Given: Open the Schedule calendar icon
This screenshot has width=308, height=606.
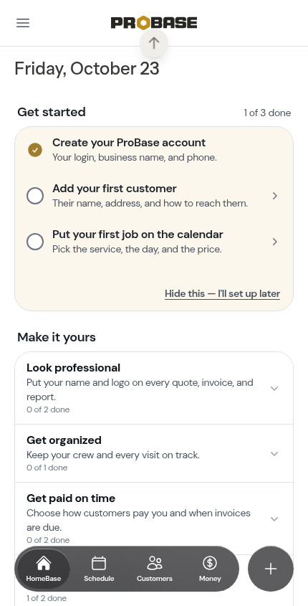Looking at the screenshot, I should [99, 563].
